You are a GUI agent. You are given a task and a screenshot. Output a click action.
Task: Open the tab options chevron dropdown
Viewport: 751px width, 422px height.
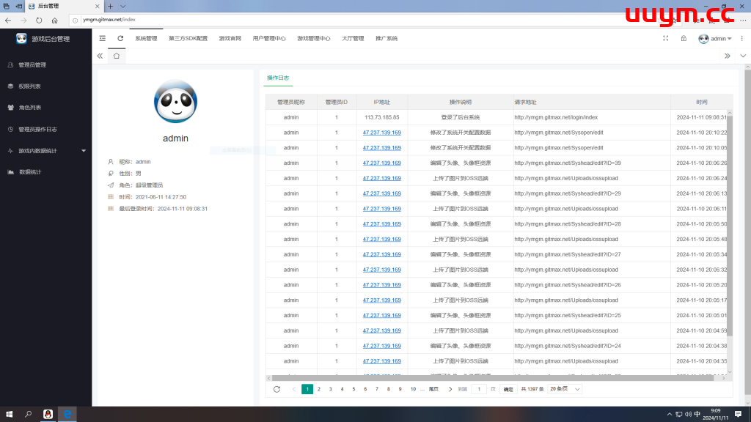(x=741, y=56)
